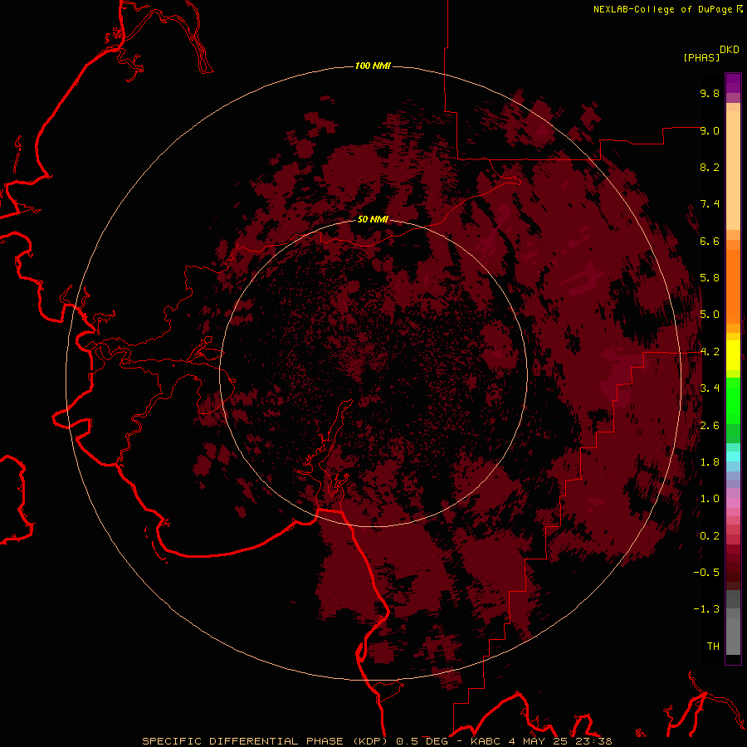Click "SPECIFIC DIFFERENTIAL PHASE" in the caption
Image resolution: width=747 pixels, height=747 pixels.
point(242,741)
